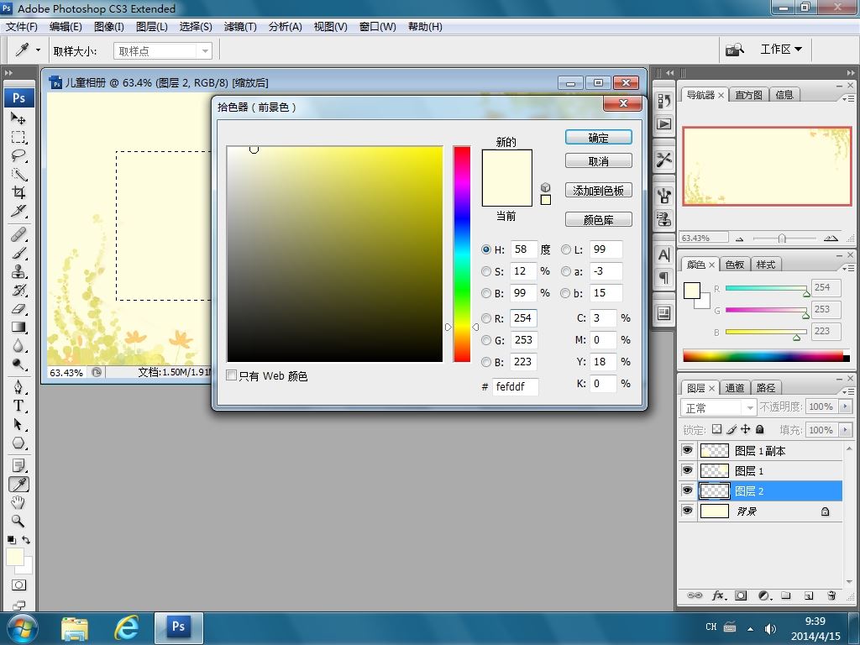The width and height of the screenshot is (860, 645).
Task: Select the Gradient tool
Action: 18,328
